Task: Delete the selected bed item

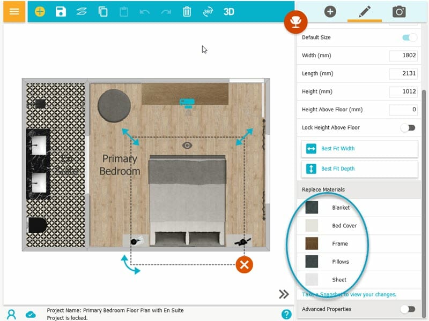Action: 187,11
